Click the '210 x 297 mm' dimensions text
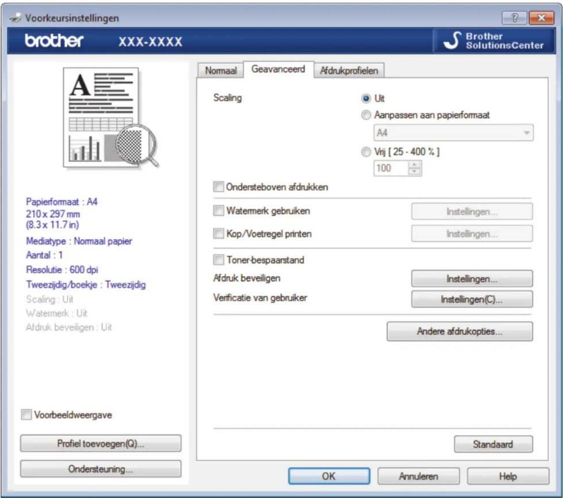The image size is (563, 498). tap(53, 213)
